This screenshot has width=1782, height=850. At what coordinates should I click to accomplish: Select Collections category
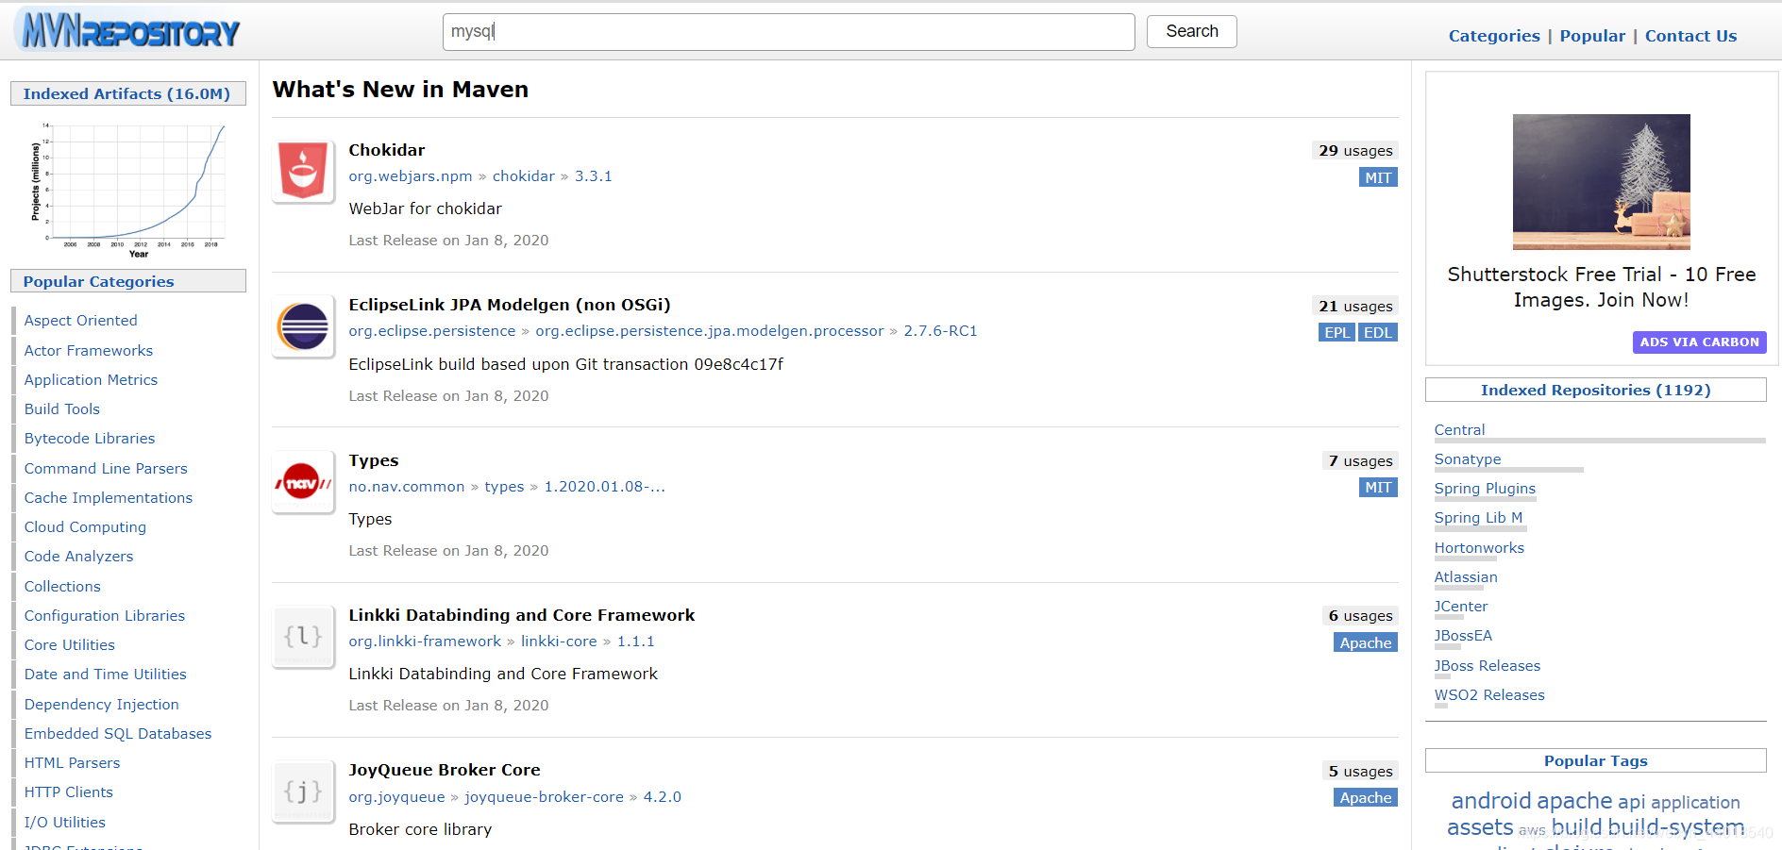coord(62,586)
